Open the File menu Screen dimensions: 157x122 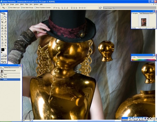pos(4,4)
